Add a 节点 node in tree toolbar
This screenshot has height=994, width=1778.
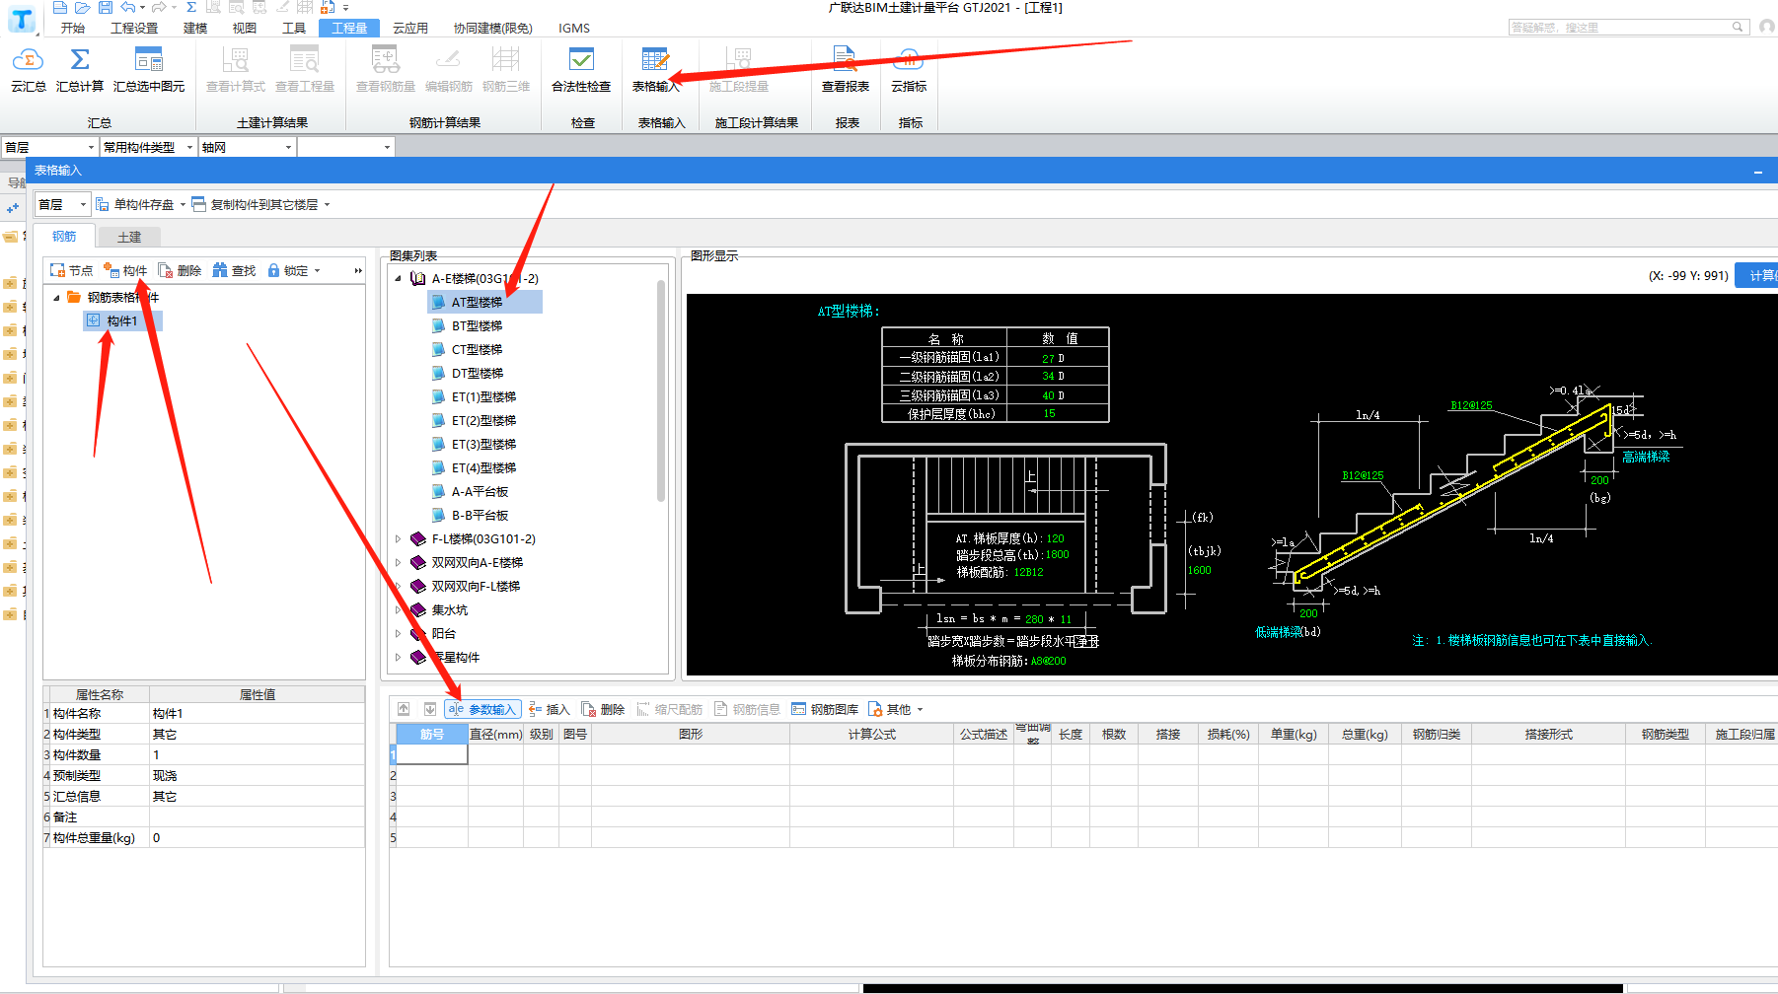71,270
